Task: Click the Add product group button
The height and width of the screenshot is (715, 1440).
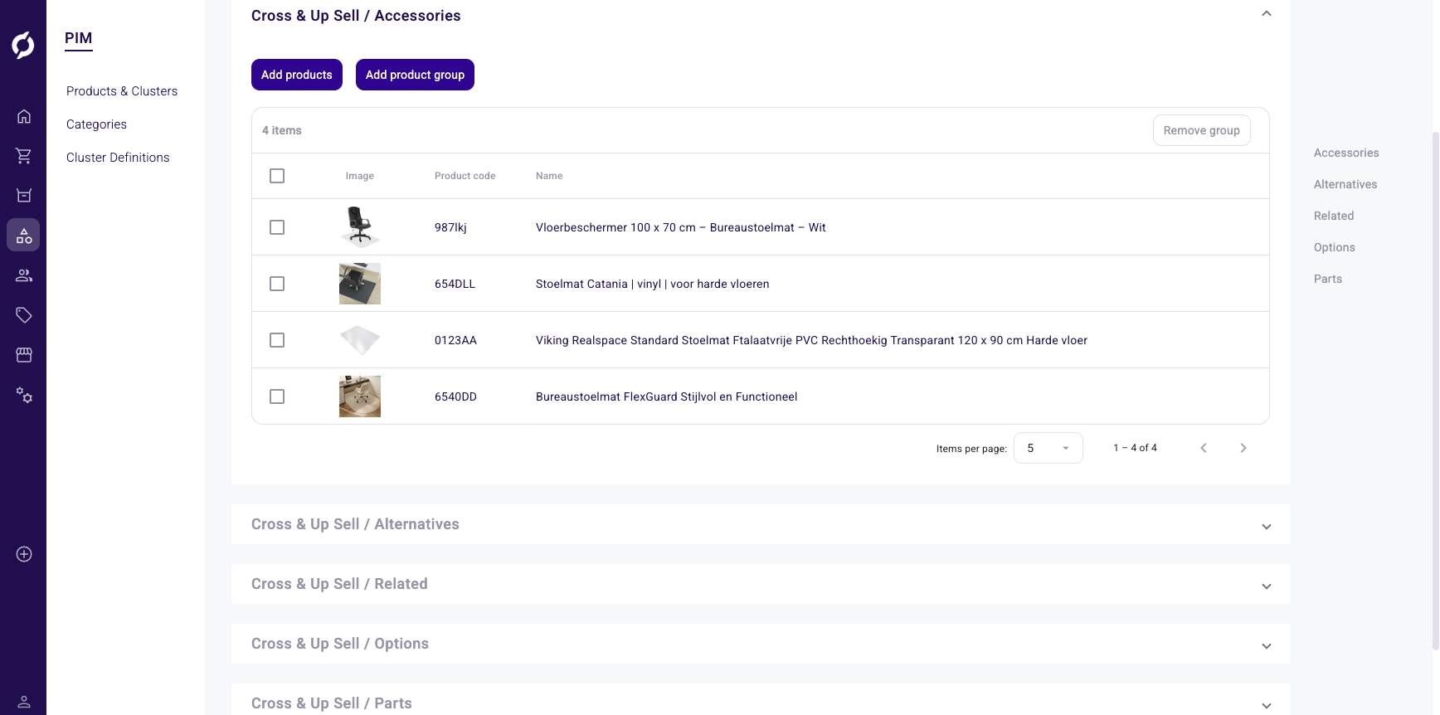Action: click(x=415, y=75)
